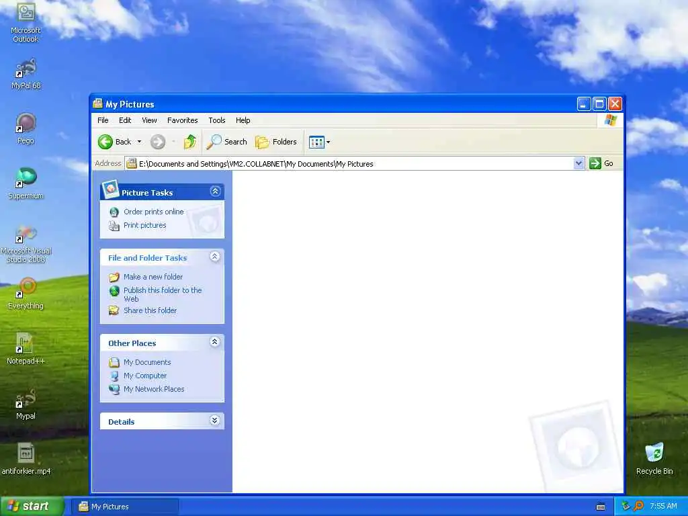Select the MyPal 68 desktop shortcut

tap(26, 74)
